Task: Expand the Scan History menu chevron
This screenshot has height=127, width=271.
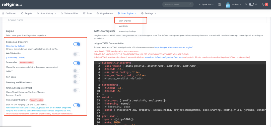Action: pyautogui.click(x=55, y=13)
